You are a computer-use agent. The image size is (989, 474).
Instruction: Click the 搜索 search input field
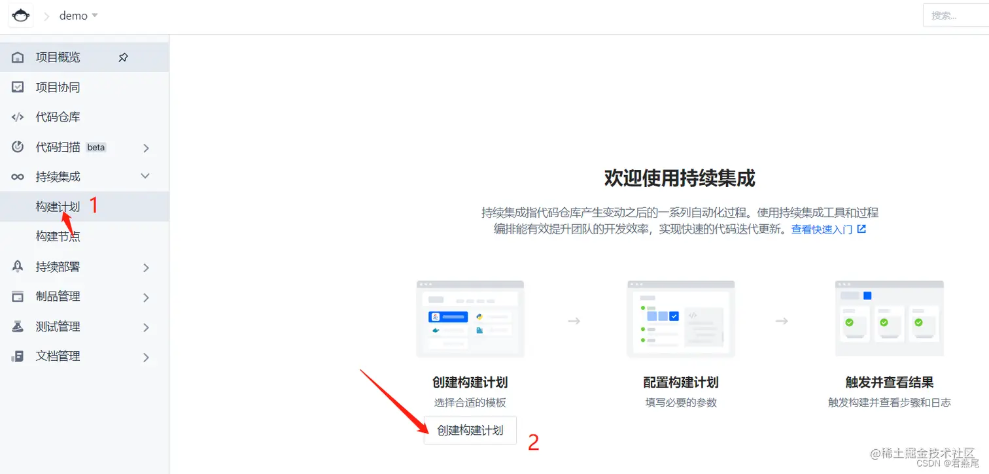[x=955, y=15]
